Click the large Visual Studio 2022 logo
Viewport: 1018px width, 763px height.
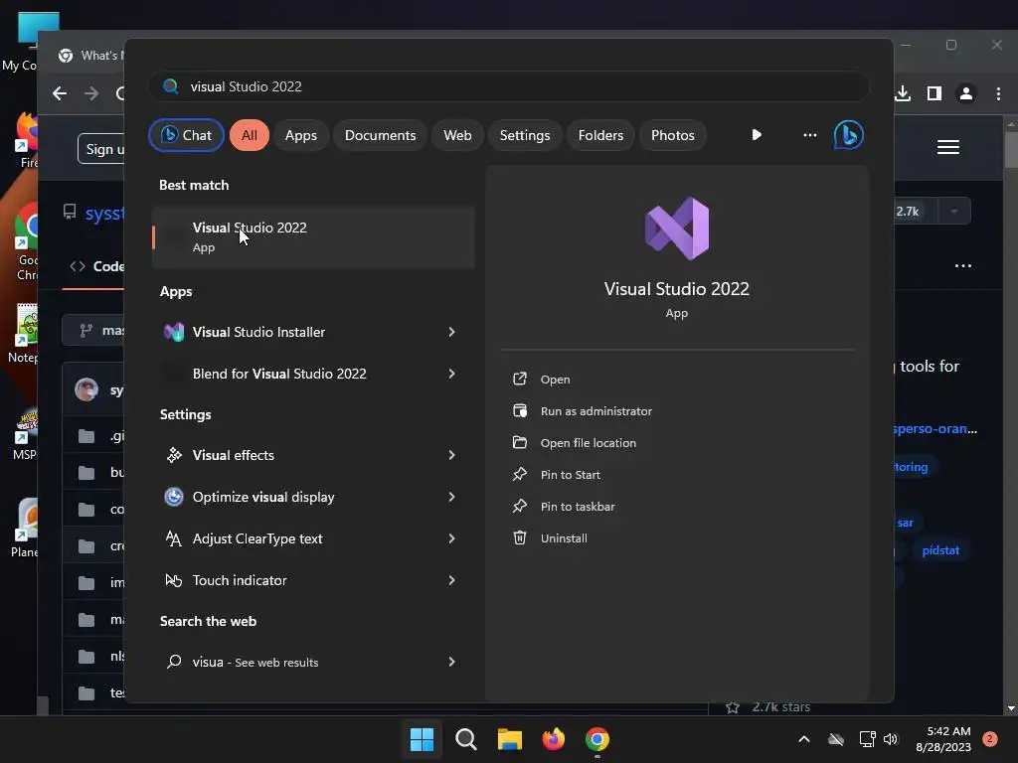point(676,229)
